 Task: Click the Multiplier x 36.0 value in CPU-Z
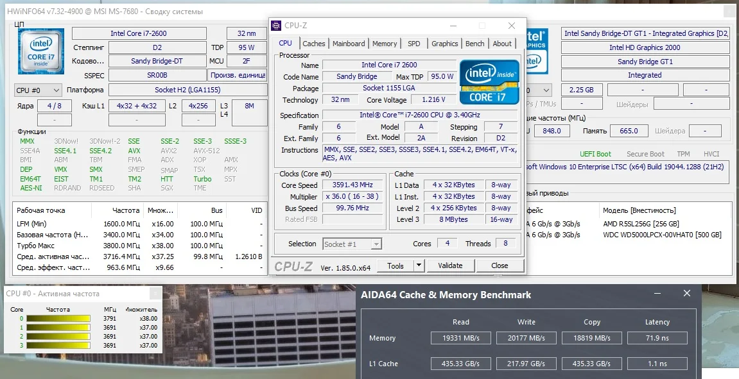352,196
